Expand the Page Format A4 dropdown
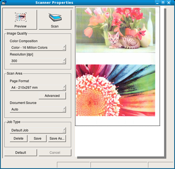Image resolution: width=175 pixels, height=169 pixels. 38,88
